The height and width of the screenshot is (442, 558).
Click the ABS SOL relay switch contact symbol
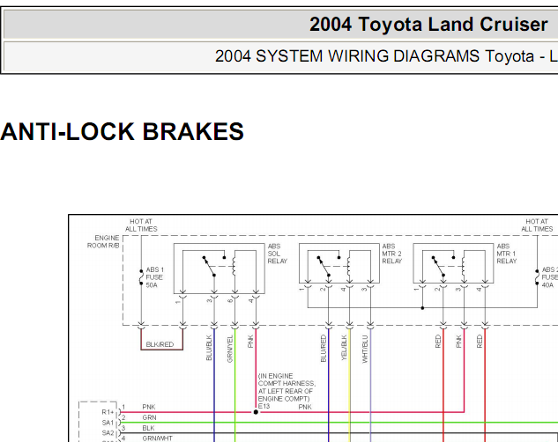214,265
